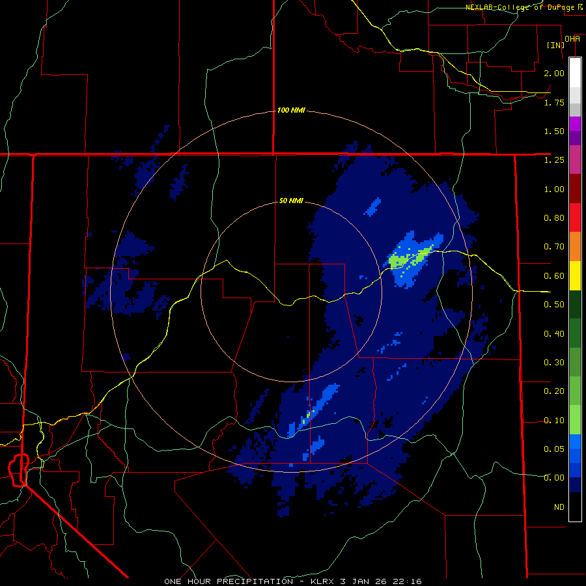The image size is (586, 586).
Task: Choose the dark red 1.00 legend band
Action: 575,189
